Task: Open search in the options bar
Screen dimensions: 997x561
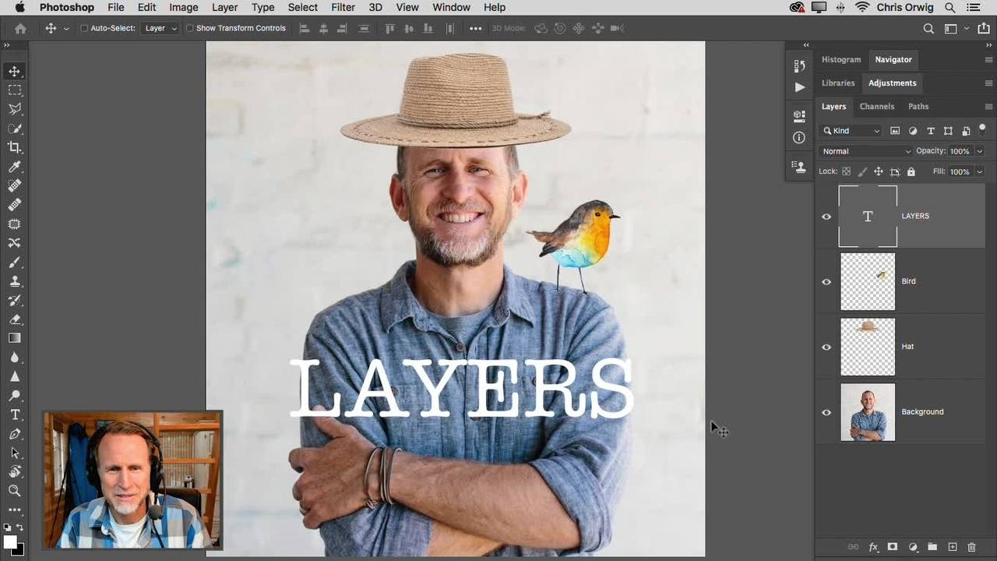Action: [928, 28]
